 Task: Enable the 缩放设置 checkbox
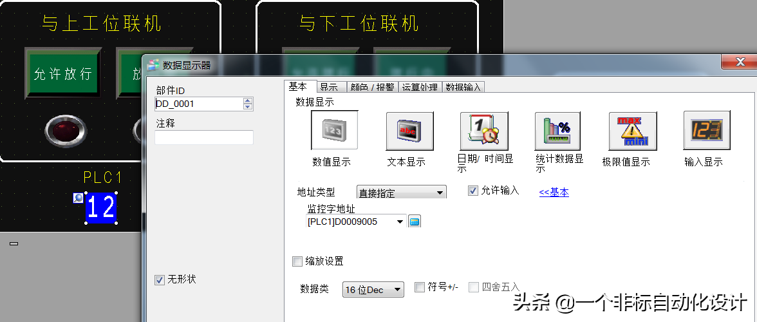[x=297, y=261]
